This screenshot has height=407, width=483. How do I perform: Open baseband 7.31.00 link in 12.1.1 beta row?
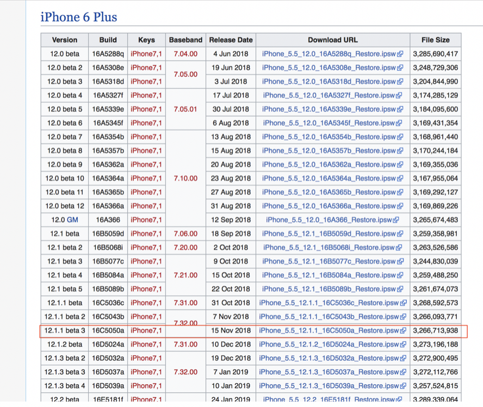point(185,303)
